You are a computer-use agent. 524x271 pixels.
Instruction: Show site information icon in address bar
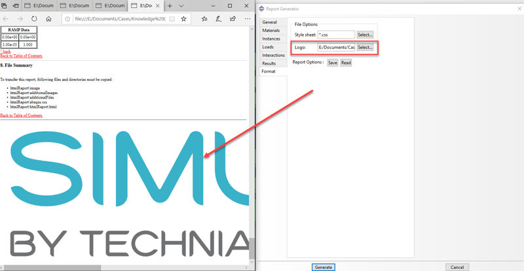(x=68, y=19)
